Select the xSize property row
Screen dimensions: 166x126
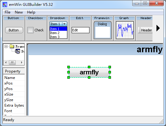tap(14, 94)
